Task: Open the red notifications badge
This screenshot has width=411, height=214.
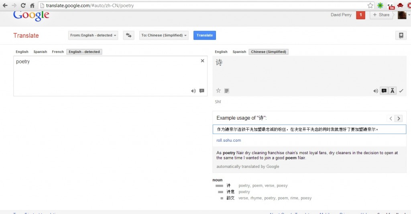Action: click(x=361, y=15)
